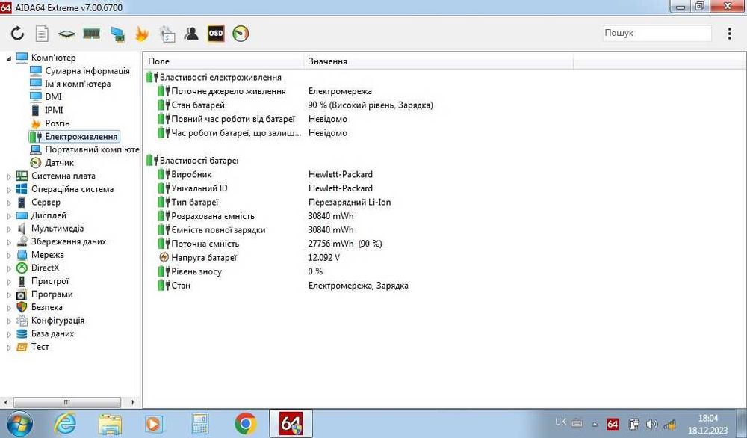Expand the Системна плата node
Viewport: 747px width, 438px height.
click(x=9, y=177)
